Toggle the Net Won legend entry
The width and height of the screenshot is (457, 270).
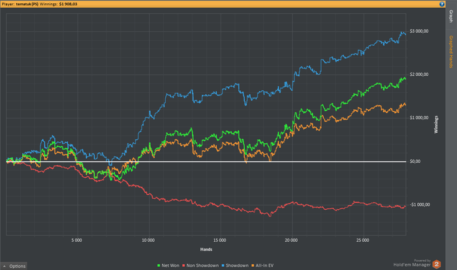point(168,265)
